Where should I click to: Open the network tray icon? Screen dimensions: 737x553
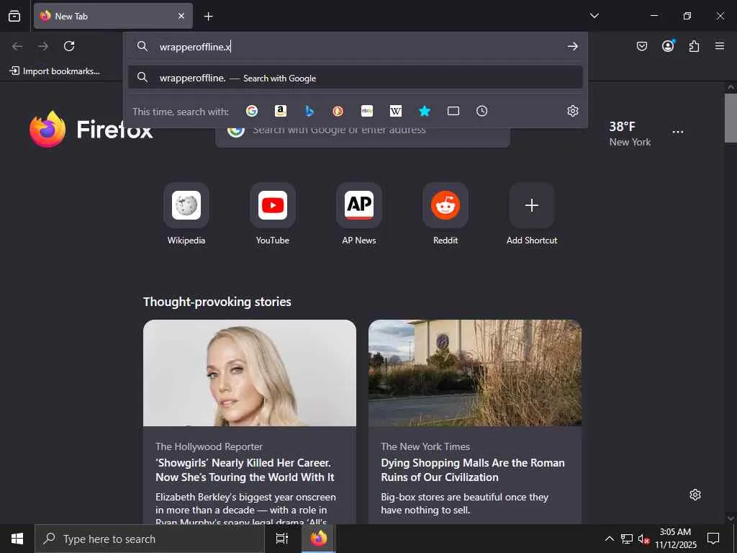click(x=627, y=539)
